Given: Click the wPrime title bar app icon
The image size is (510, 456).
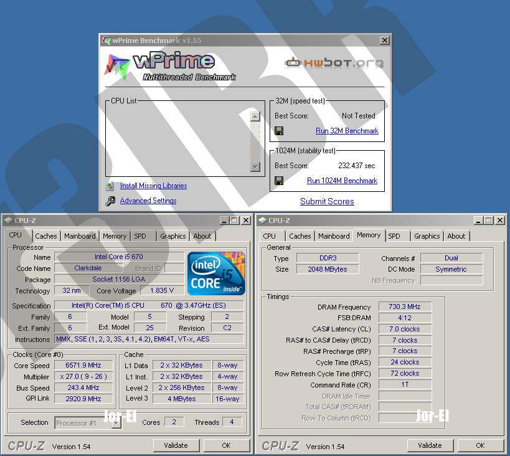Looking at the screenshot, I should click(x=106, y=40).
